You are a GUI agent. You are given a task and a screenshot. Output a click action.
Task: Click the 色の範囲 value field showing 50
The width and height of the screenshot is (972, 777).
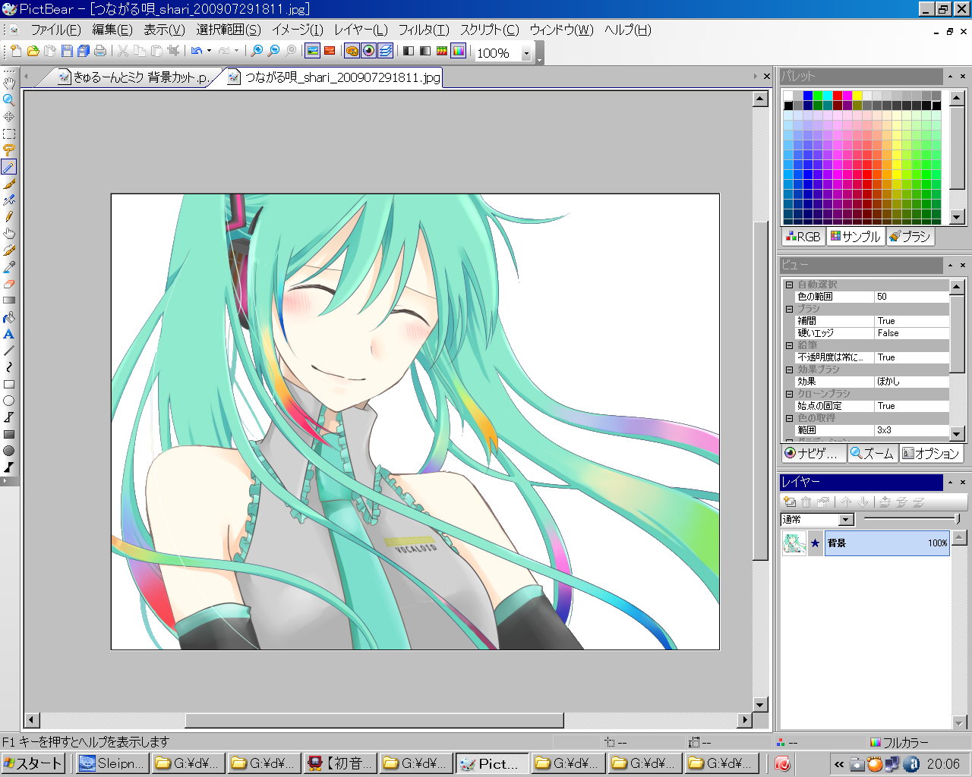click(911, 297)
